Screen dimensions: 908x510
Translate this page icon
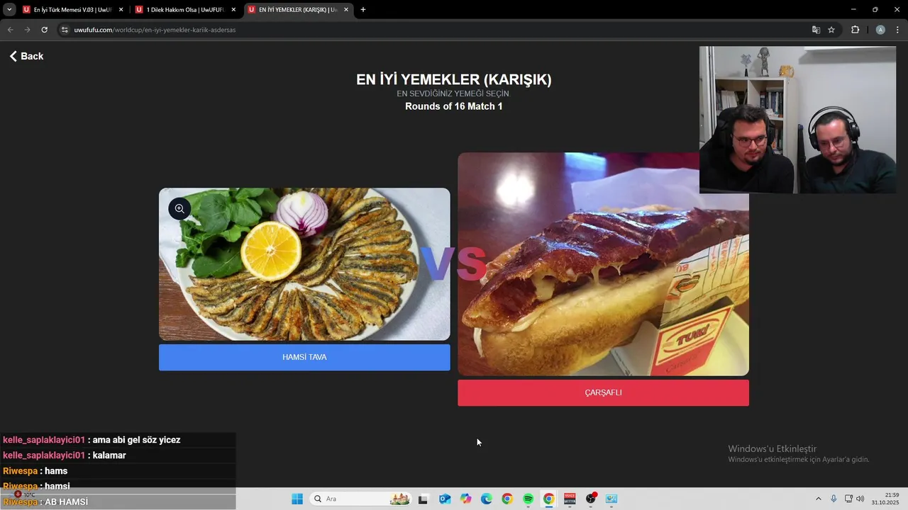pos(816,30)
